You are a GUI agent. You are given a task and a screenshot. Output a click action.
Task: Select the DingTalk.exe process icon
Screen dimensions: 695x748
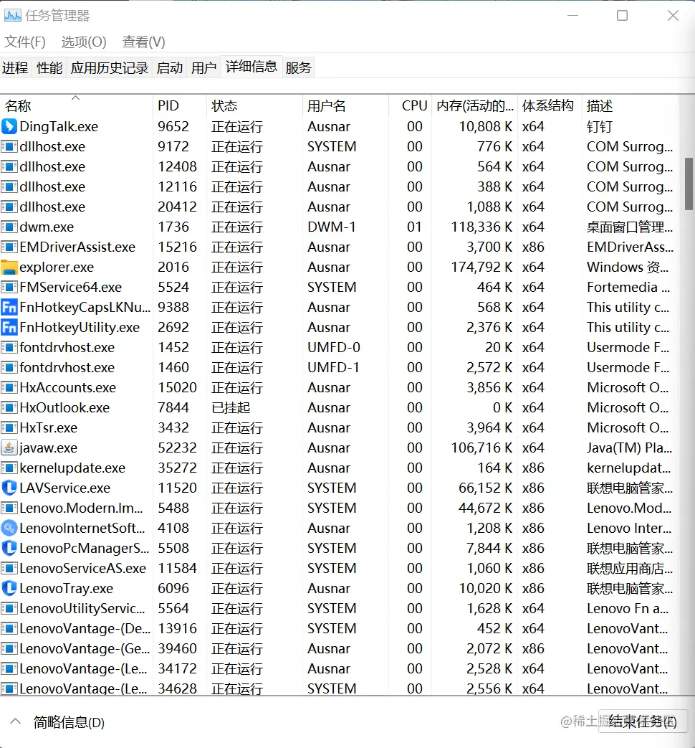[8, 126]
